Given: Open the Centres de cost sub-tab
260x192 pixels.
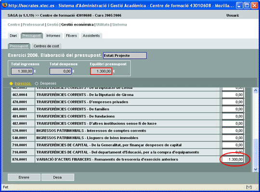Looking at the screenshot, I should click(46, 46).
